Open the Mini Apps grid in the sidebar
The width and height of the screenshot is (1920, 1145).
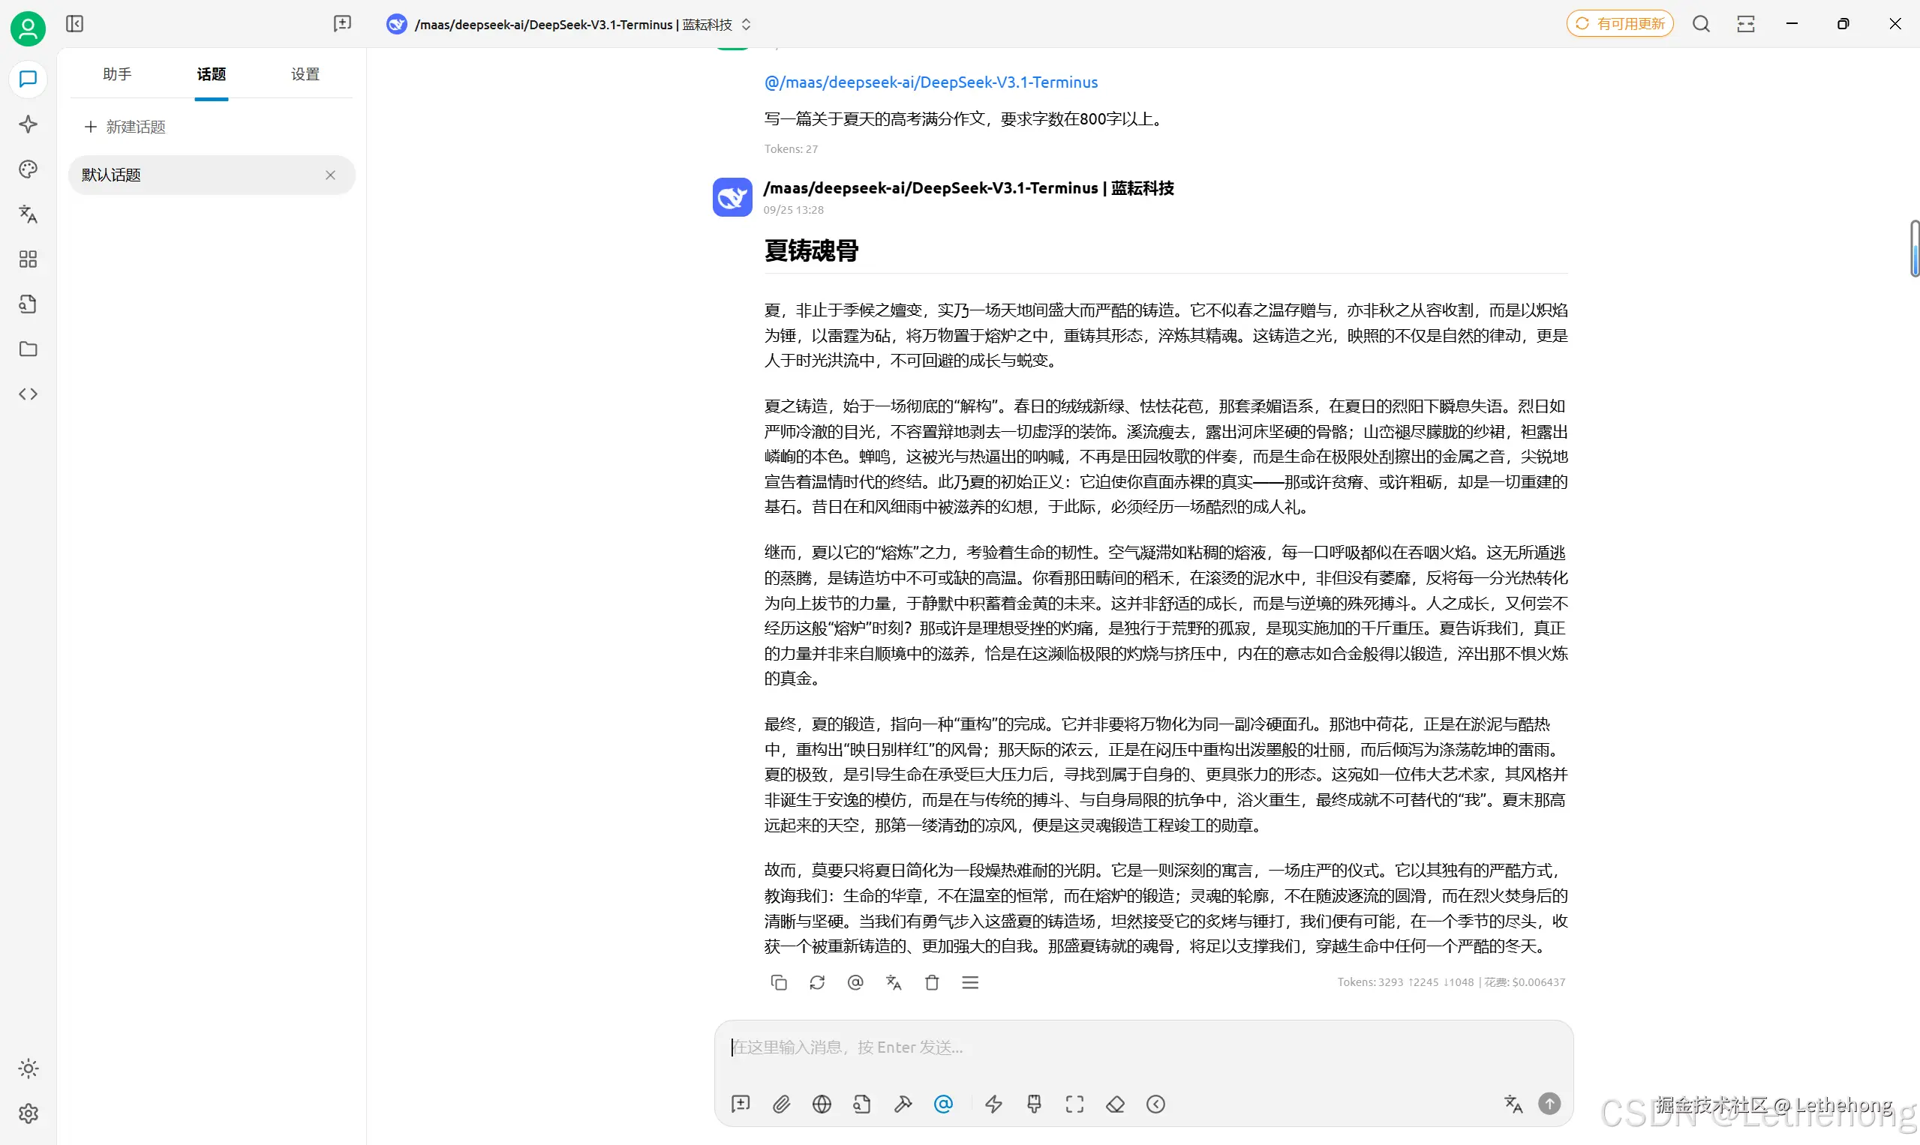point(28,259)
